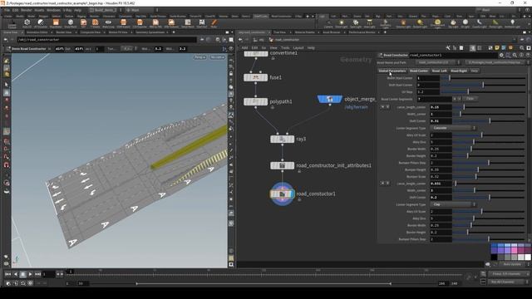Click Clear button for Road Center Segments

point(470,99)
